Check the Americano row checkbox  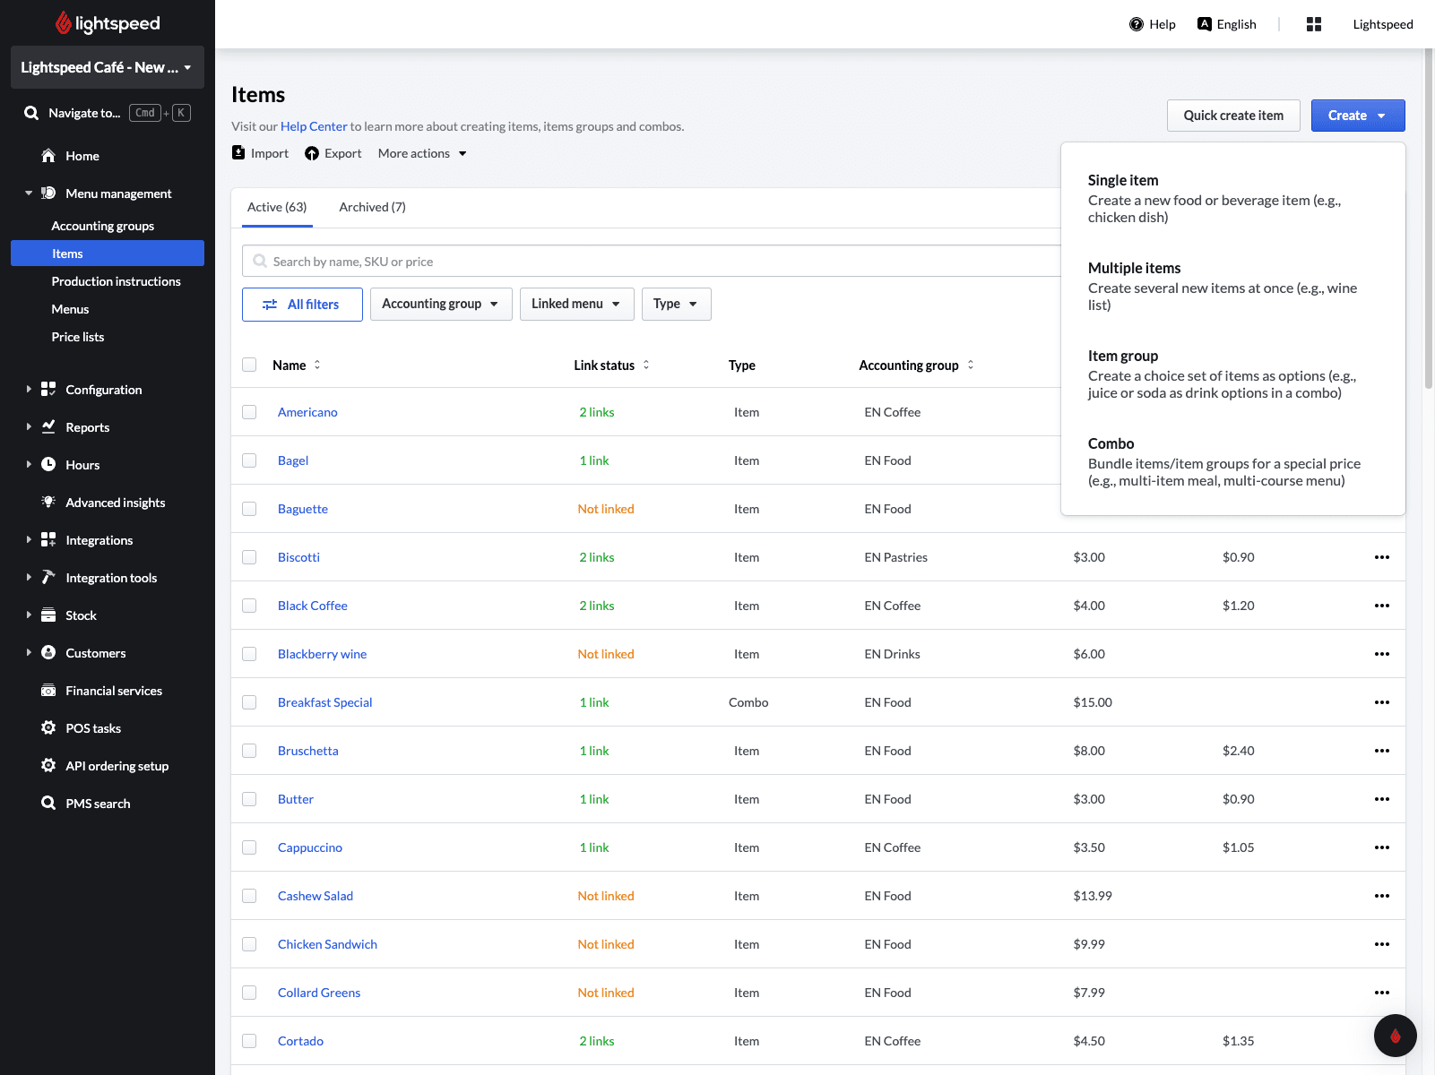pos(249,412)
